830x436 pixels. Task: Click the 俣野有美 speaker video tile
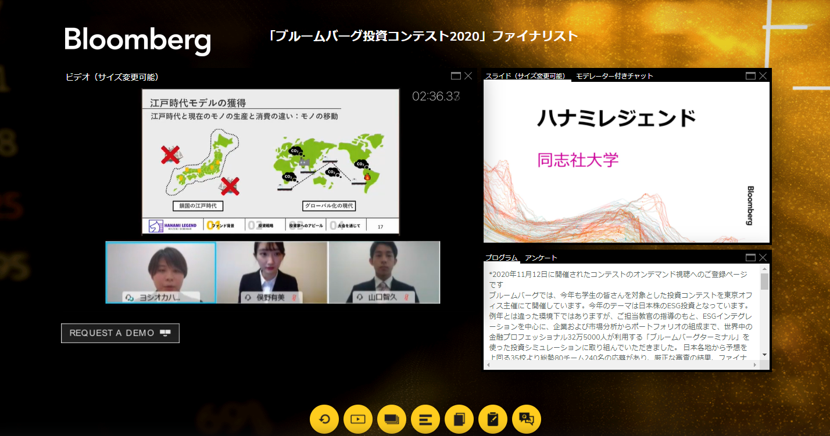(272, 272)
